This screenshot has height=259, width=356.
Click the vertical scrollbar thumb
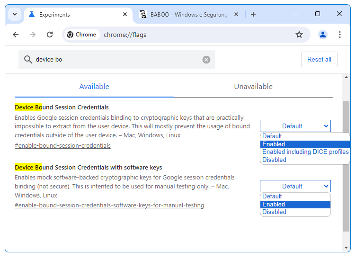click(x=346, y=166)
